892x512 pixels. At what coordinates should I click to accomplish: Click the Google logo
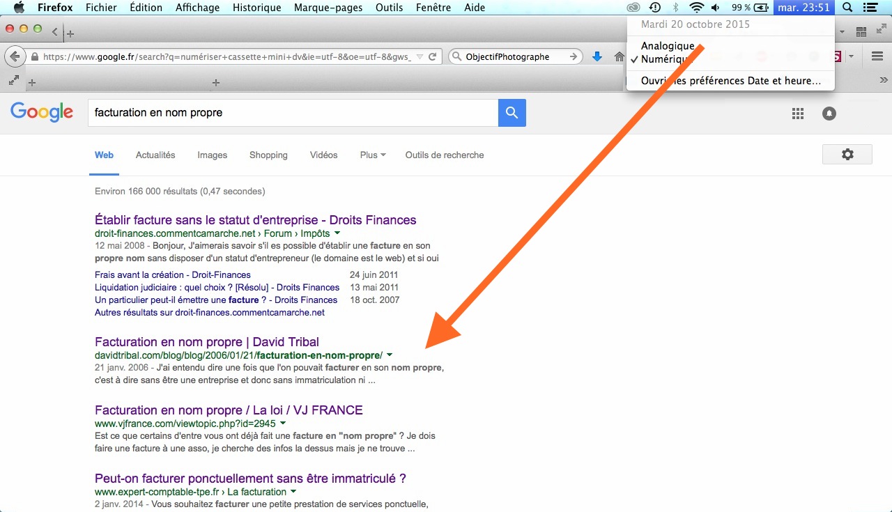pos(42,112)
